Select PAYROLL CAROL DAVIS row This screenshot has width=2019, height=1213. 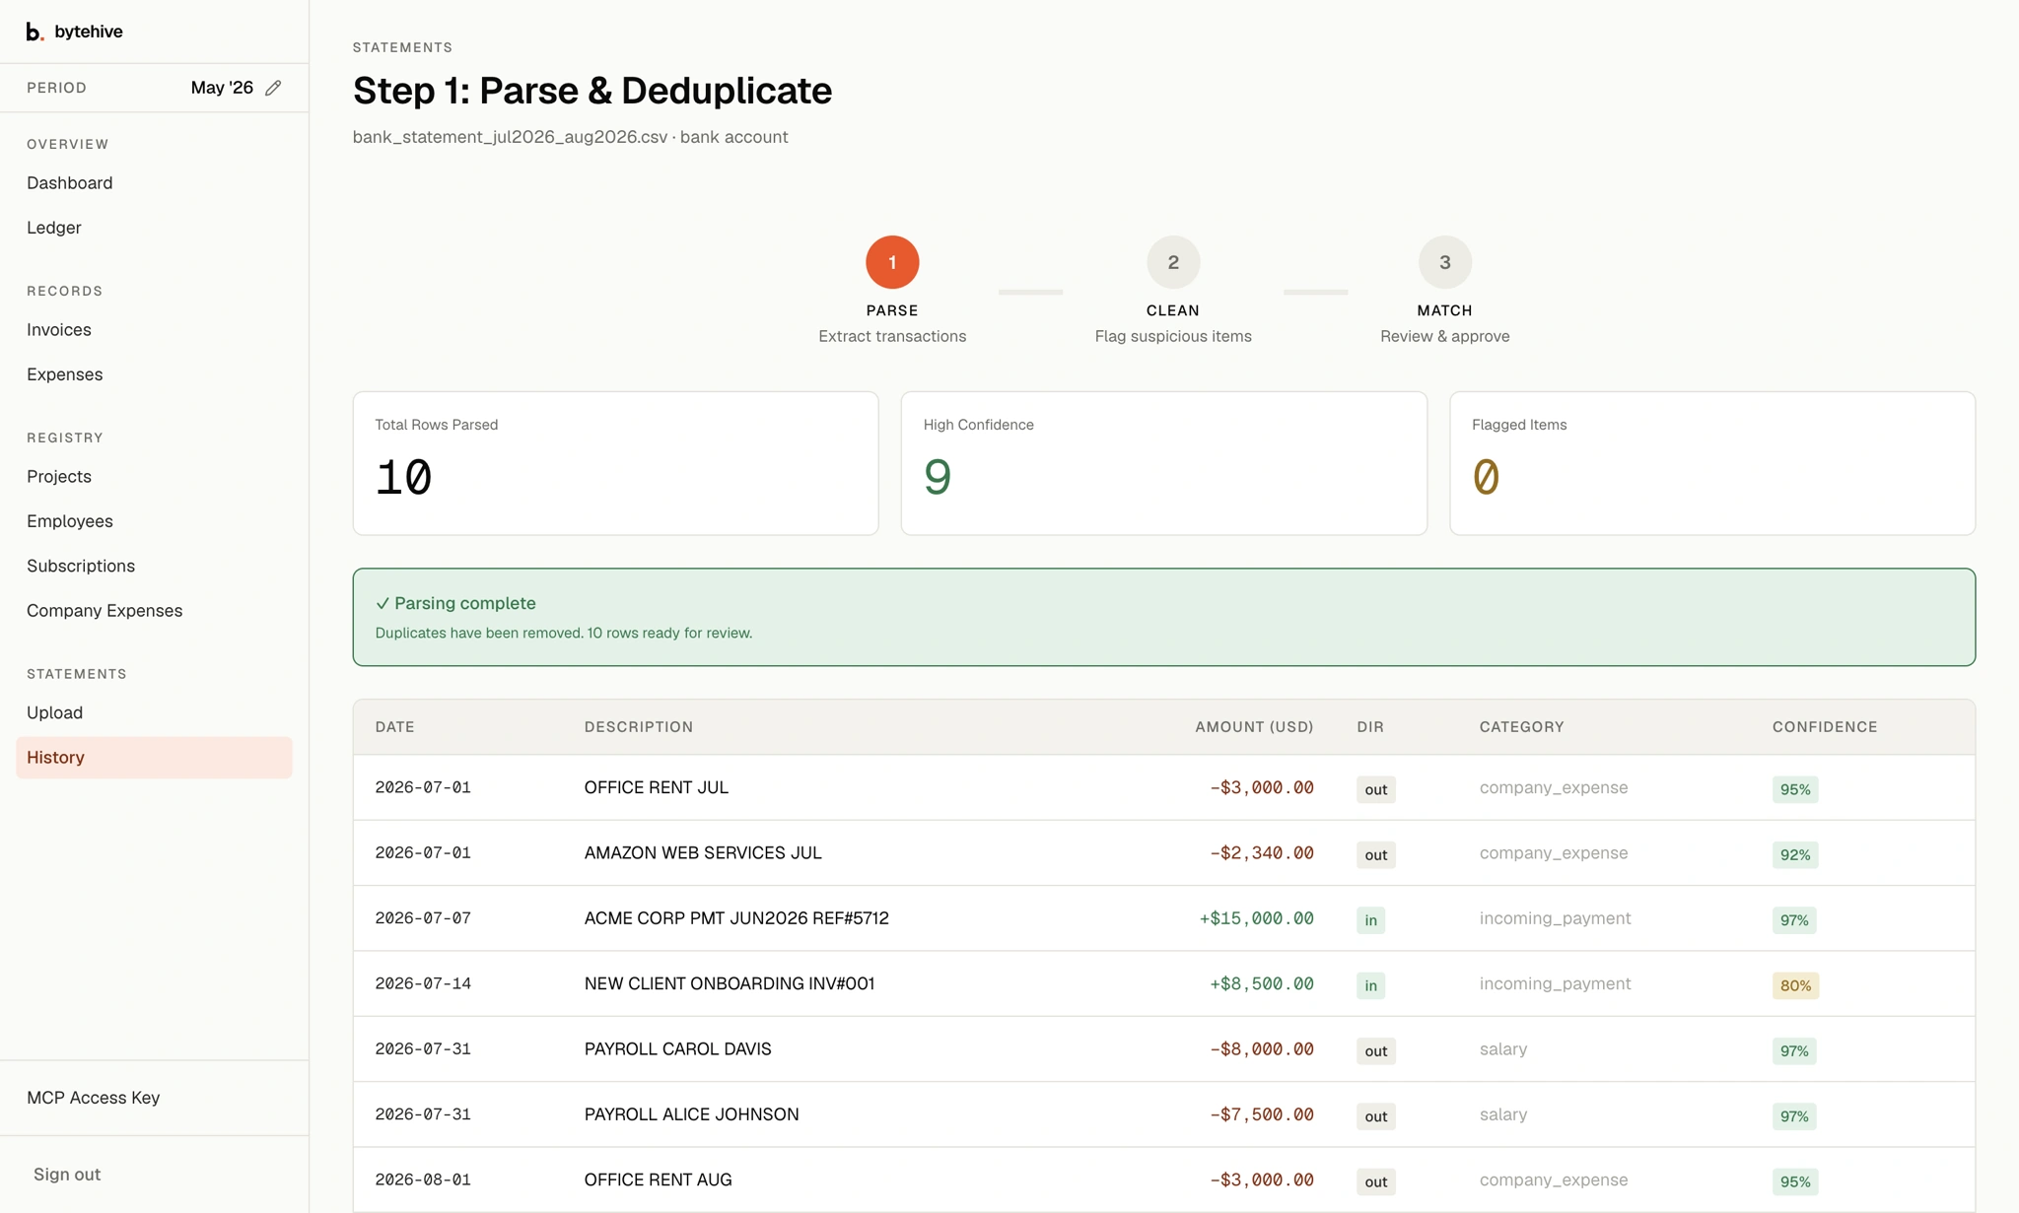point(1164,1049)
